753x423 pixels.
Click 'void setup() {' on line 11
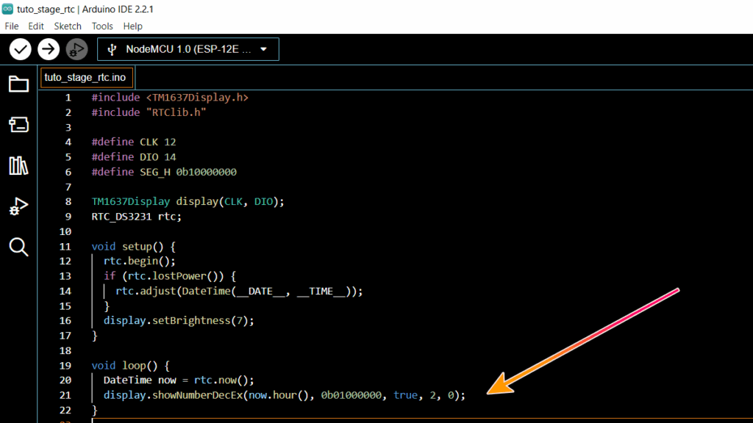tap(134, 247)
